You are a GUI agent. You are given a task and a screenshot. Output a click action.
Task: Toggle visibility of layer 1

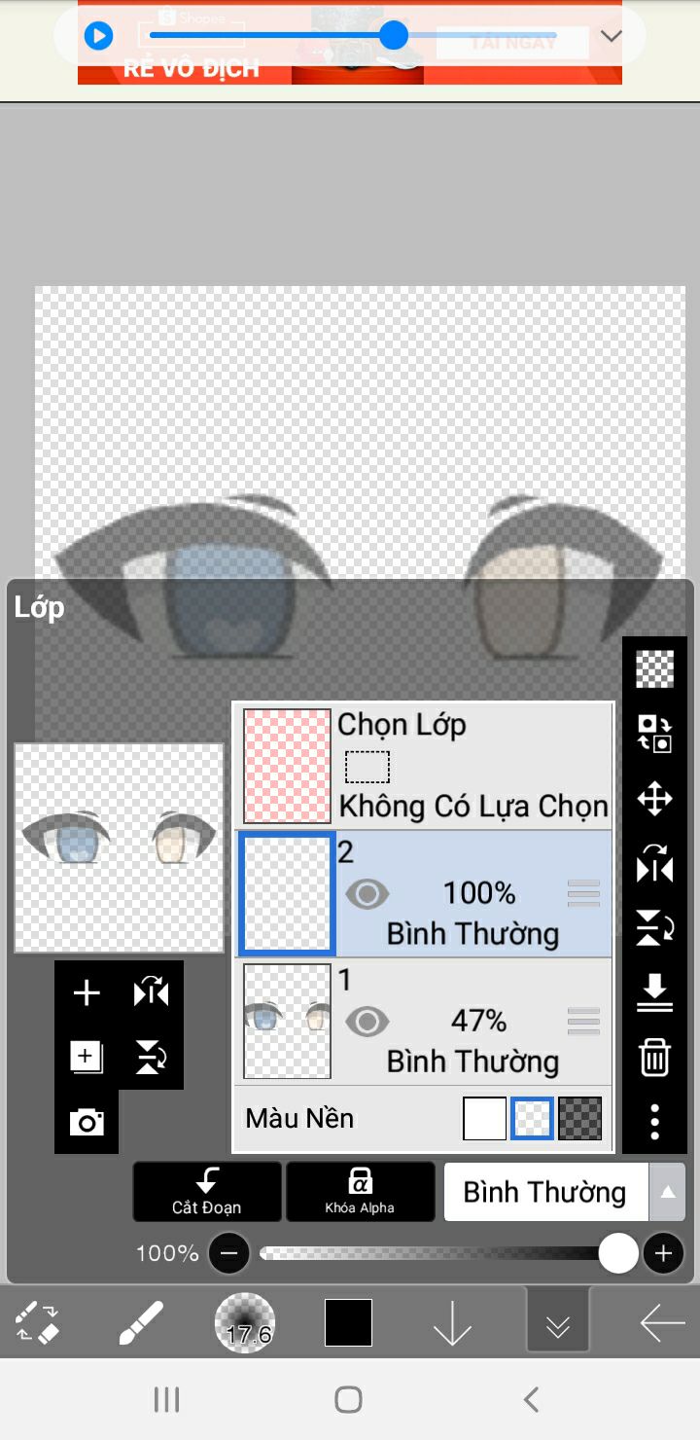(x=367, y=1022)
